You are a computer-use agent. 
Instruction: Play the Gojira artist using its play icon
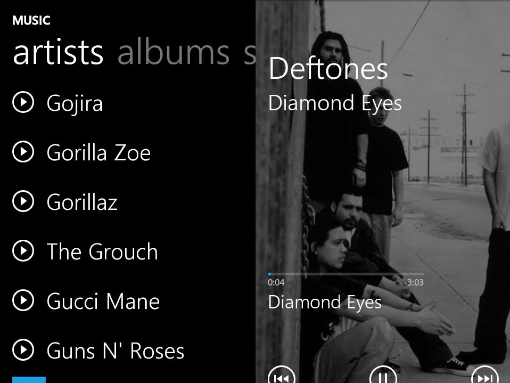(x=23, y=102)
